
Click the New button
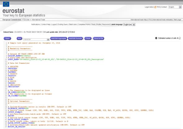click(19, 39)
